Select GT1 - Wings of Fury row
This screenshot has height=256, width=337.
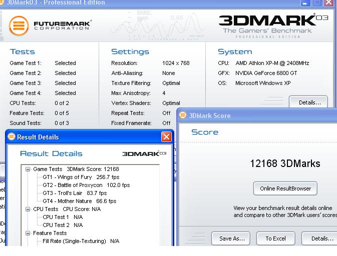point(81,177)
